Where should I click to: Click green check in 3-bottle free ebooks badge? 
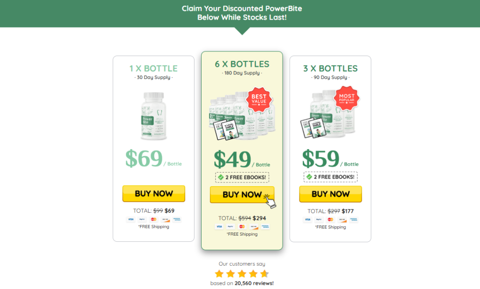coord(309,177)
